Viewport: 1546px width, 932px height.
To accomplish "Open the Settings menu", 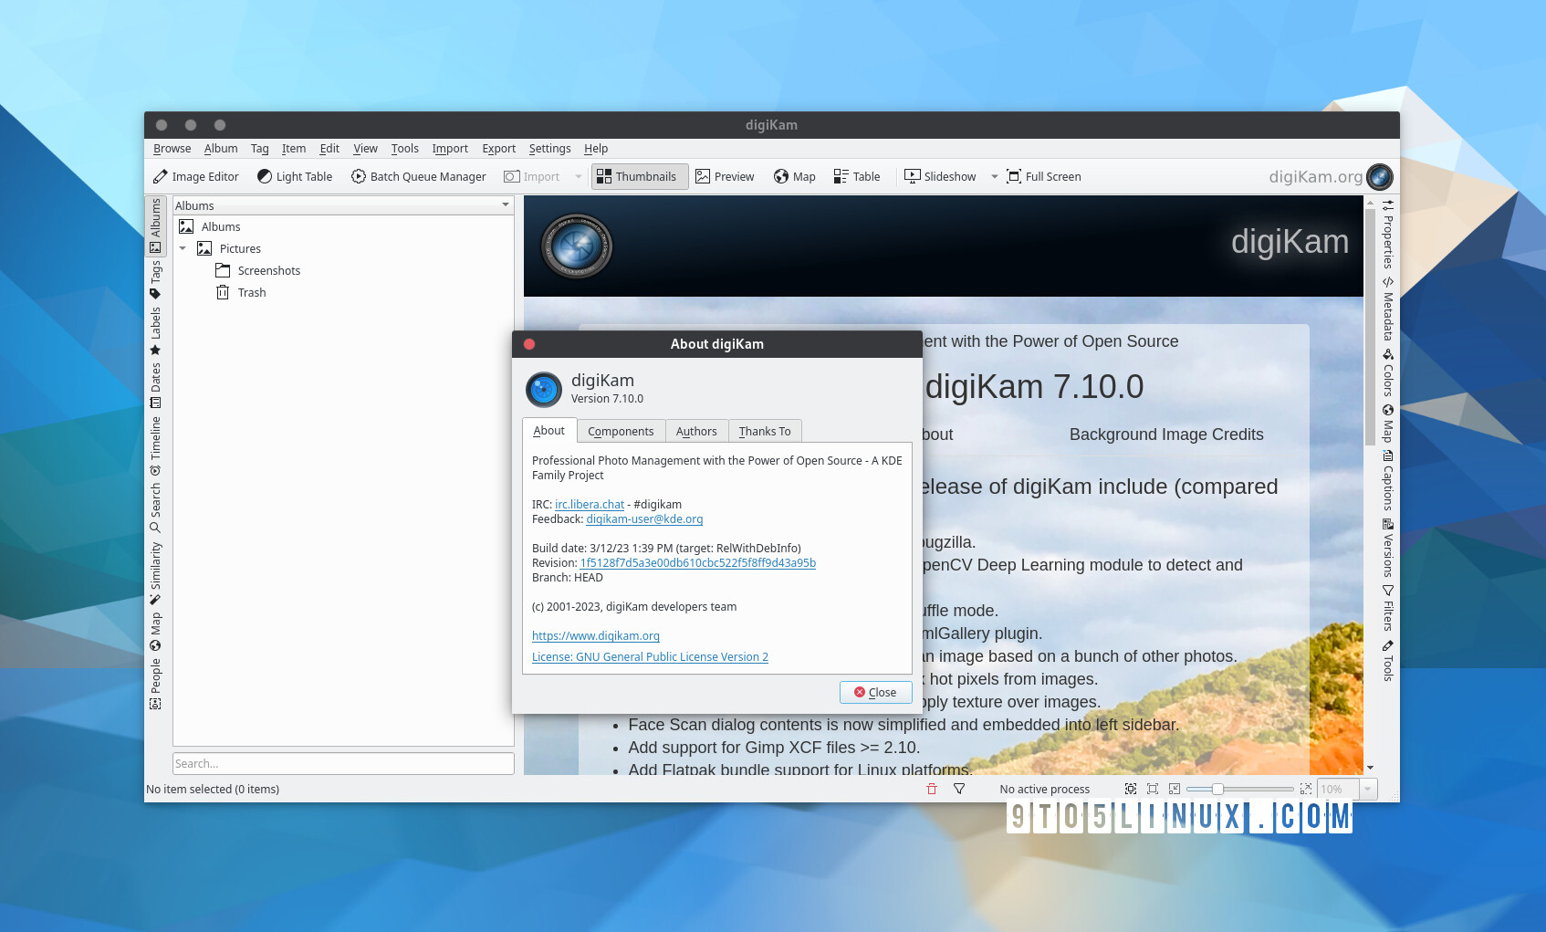I will tap(549, 149).
